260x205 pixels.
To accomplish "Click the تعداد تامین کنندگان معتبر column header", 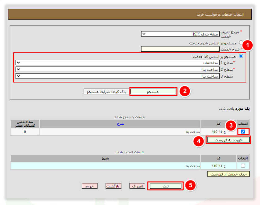I will click(25, 124).
